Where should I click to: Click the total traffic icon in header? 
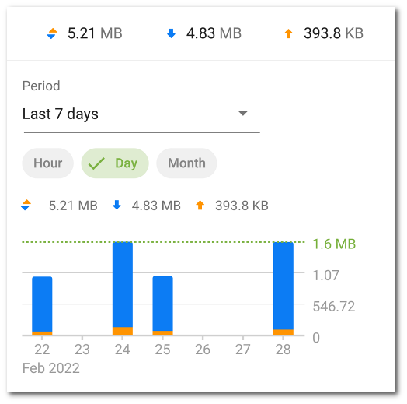tap(52, 33)
